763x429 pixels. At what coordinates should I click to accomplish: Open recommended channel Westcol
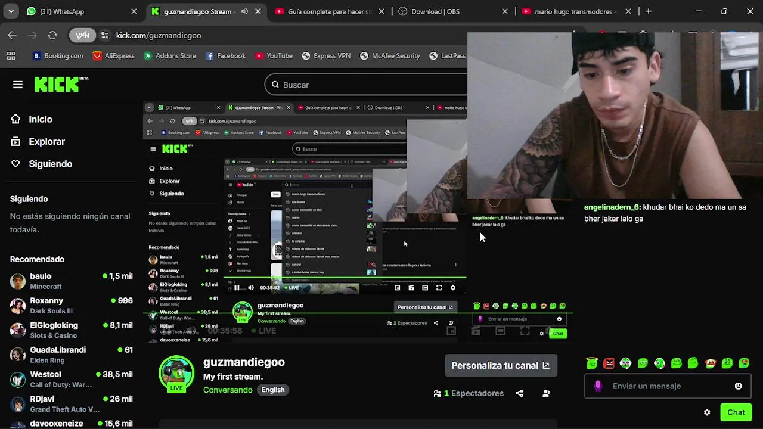click(x=72, y=379)
